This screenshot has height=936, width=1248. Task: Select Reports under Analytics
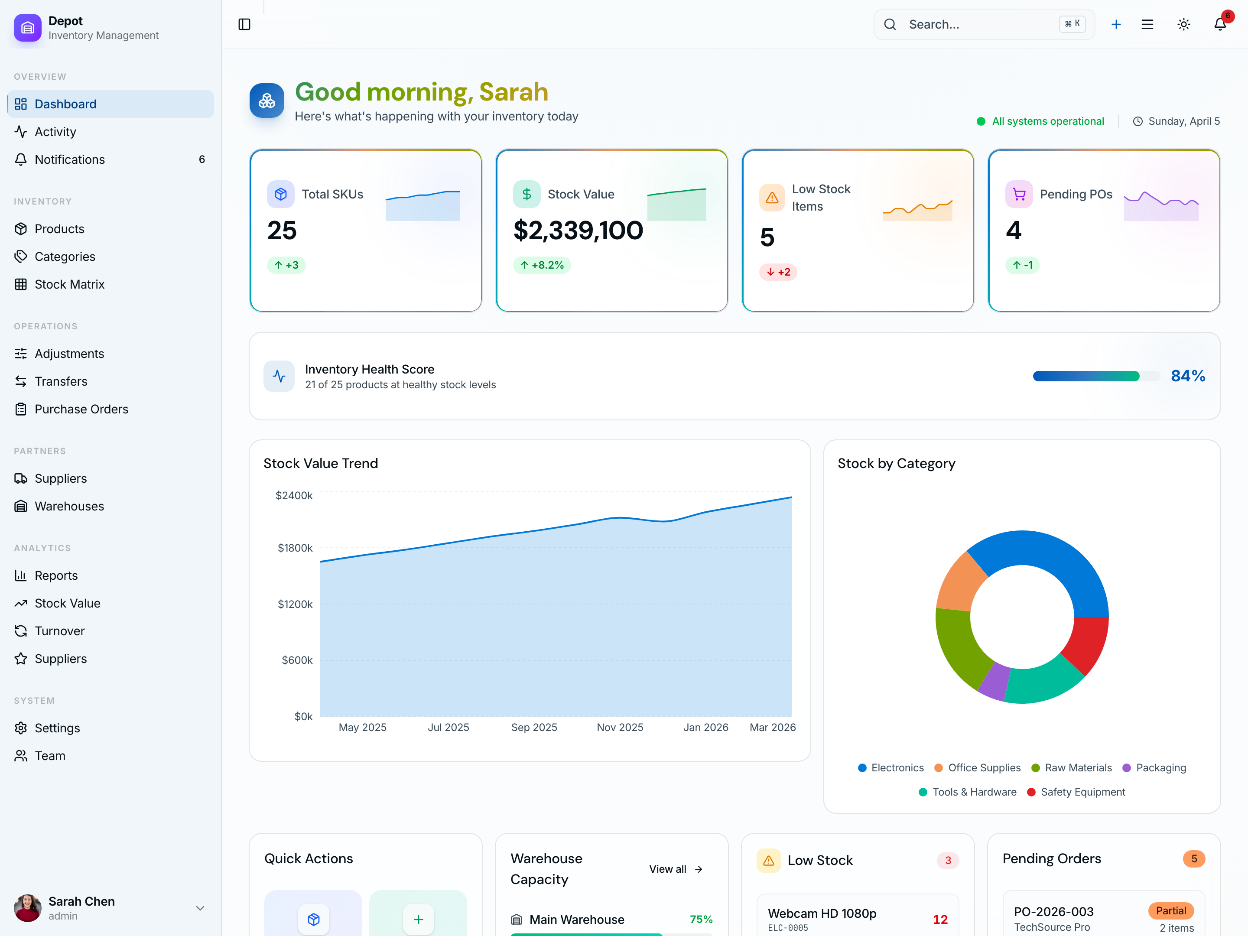pyautogui.click(x=56, y=575)
